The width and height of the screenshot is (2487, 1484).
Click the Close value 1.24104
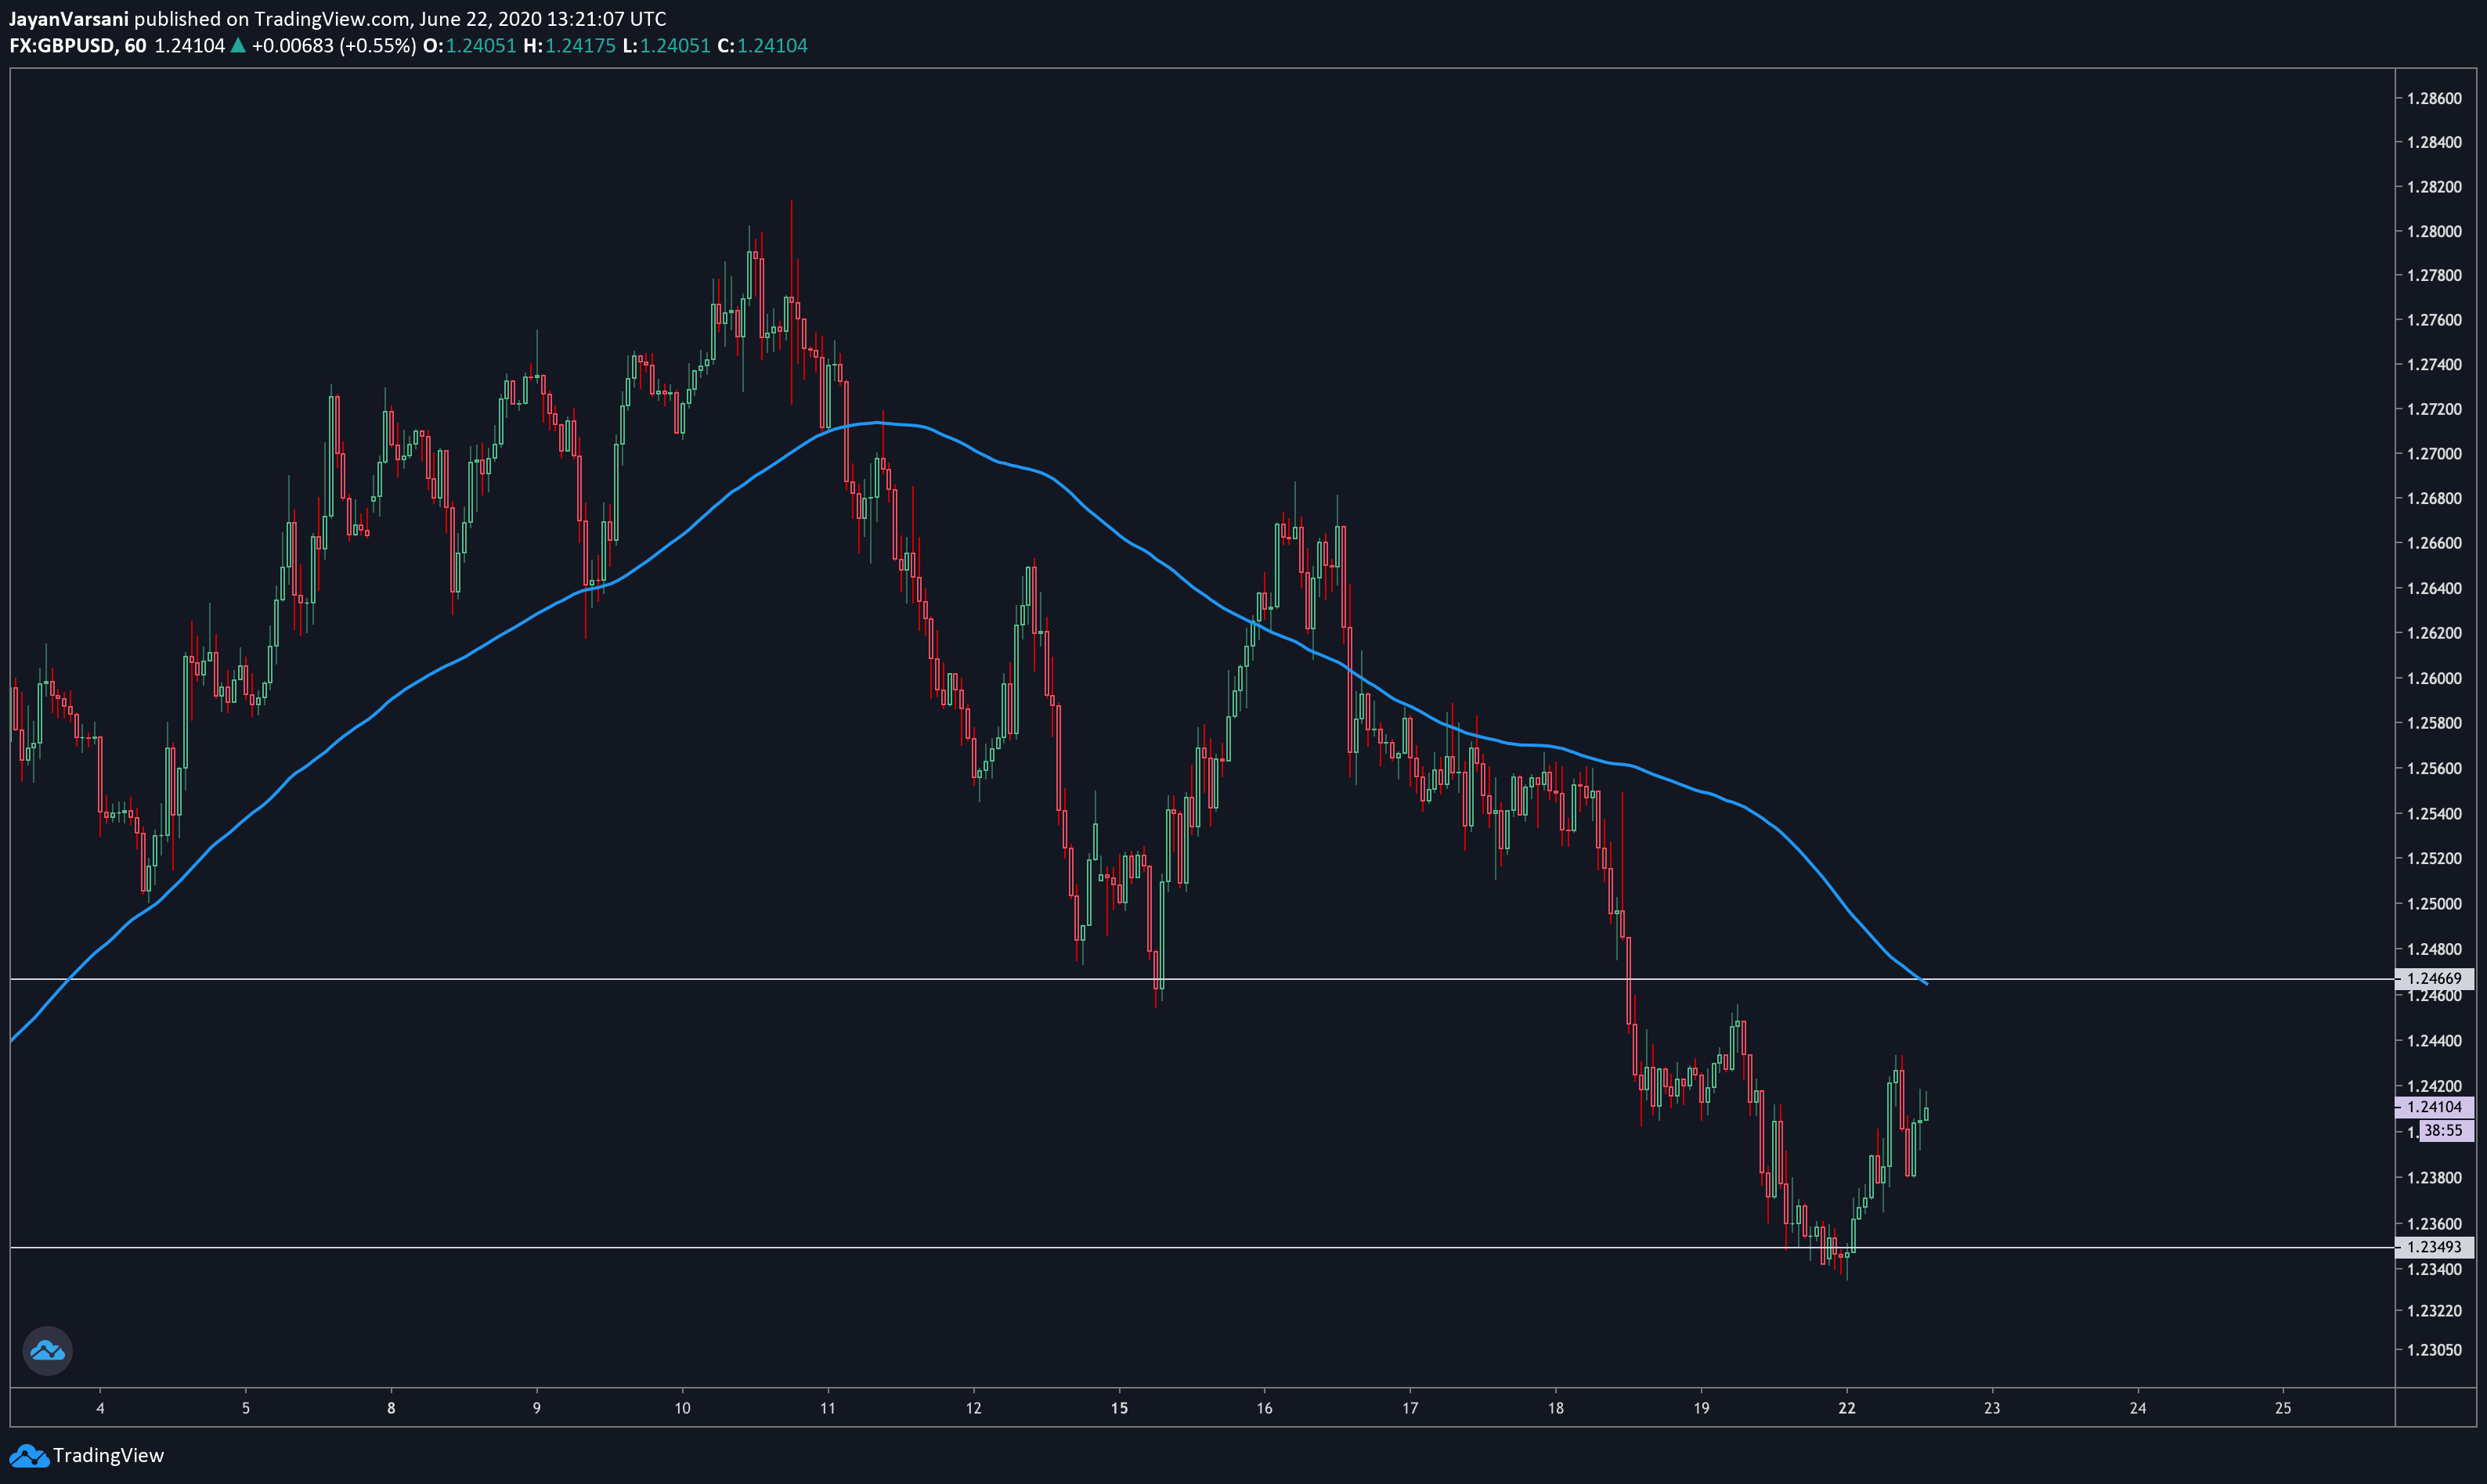coord(772,46)
